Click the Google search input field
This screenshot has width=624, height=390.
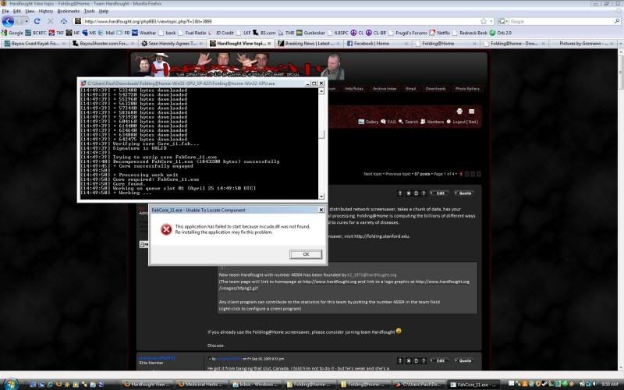coord(561,21)
